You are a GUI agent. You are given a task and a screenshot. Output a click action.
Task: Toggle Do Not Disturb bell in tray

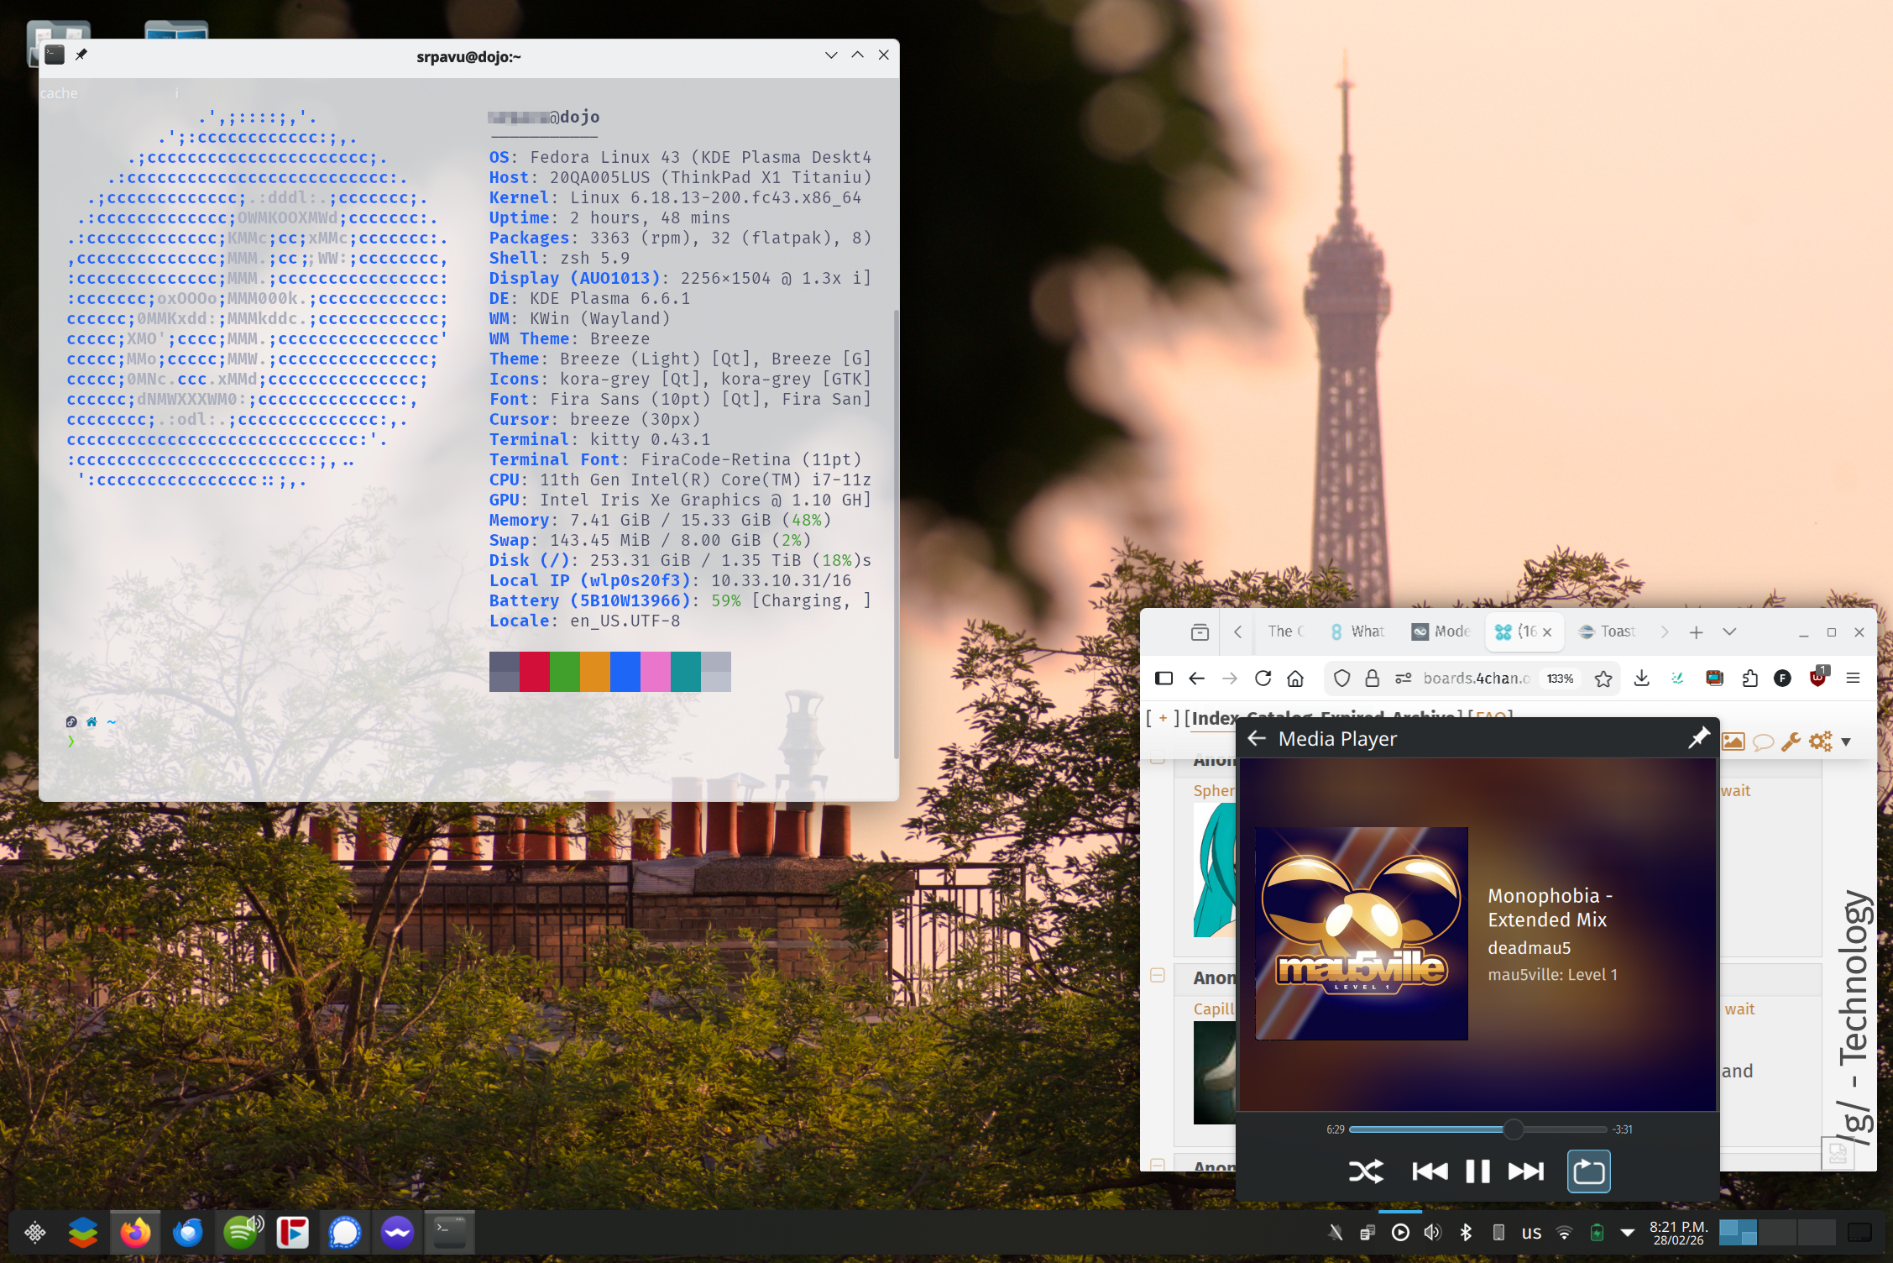click(x=1335, y=1233)
